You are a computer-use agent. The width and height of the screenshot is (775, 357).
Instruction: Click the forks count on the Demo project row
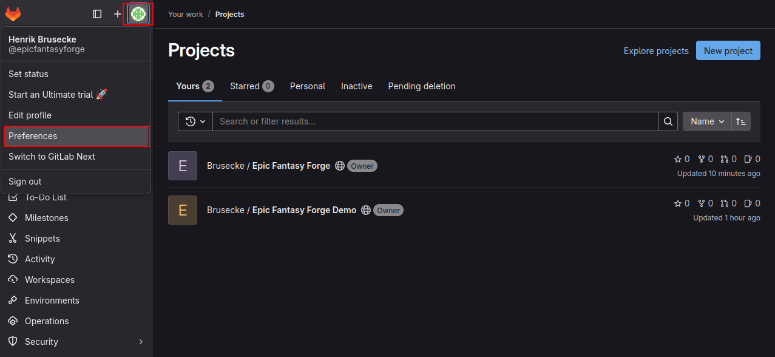click(x=705, y=203)
